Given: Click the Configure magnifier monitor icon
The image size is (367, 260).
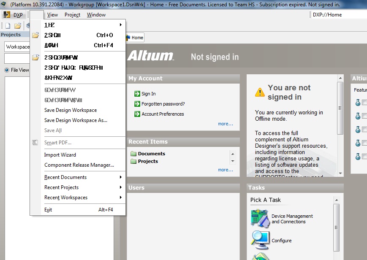Looking at the screenshot, I should tap(260, 240).
